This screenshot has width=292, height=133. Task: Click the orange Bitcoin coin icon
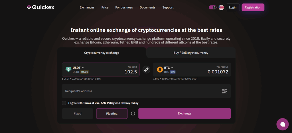pos(160,70)
